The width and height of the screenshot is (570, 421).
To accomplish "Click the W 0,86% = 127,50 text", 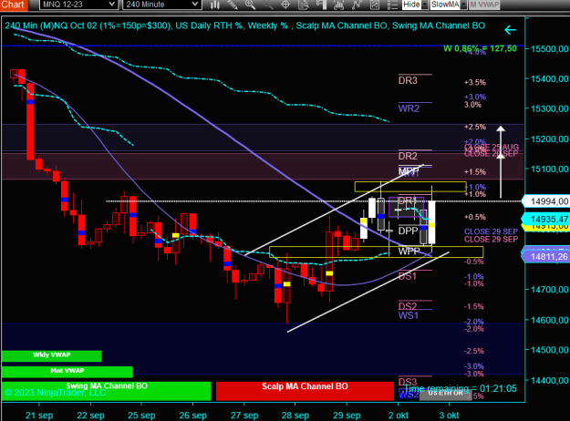I will click(x=480, y=48).
